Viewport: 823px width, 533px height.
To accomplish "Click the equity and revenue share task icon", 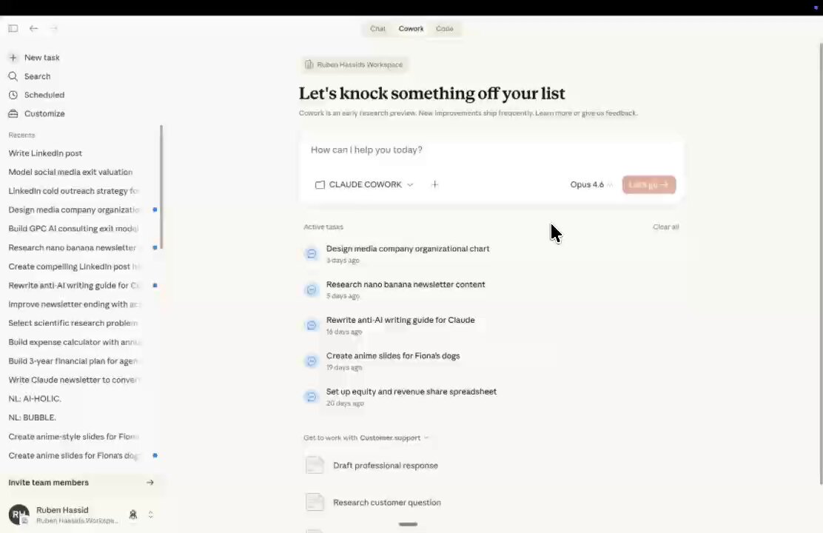I will [312, 397].
